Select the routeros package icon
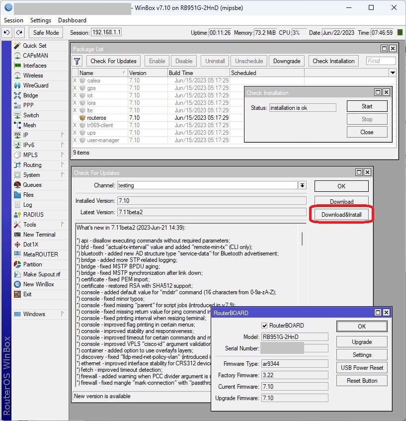Viewport: 406px width, 421px height. (x=82, y=118)
